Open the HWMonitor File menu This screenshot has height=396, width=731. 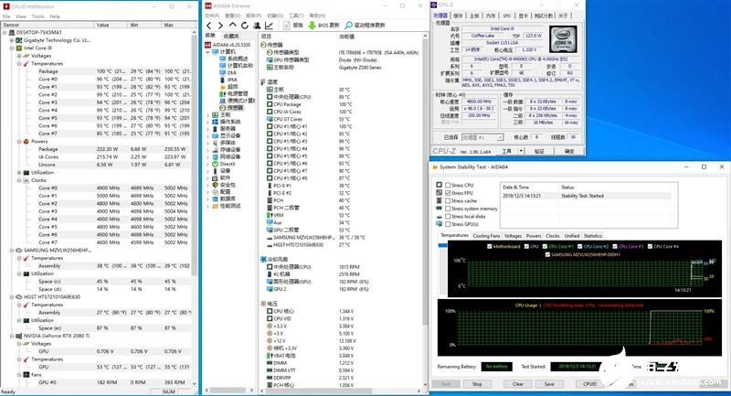[x=6, y=16]
